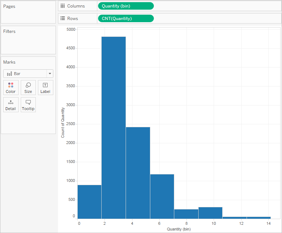
Task: Select the tallest histogram bar near 2
Action: click(x=114, y=128)
